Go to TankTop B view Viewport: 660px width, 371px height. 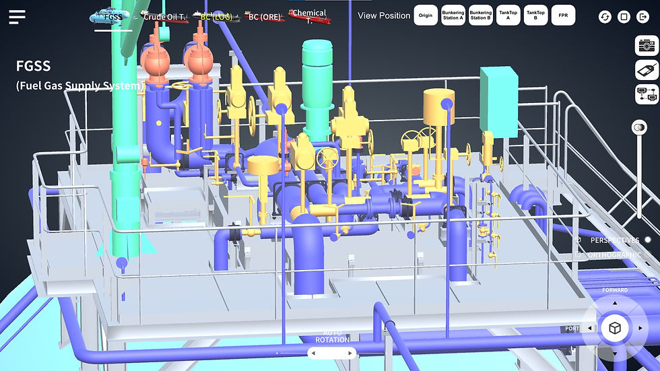click(x=535, y=15)
